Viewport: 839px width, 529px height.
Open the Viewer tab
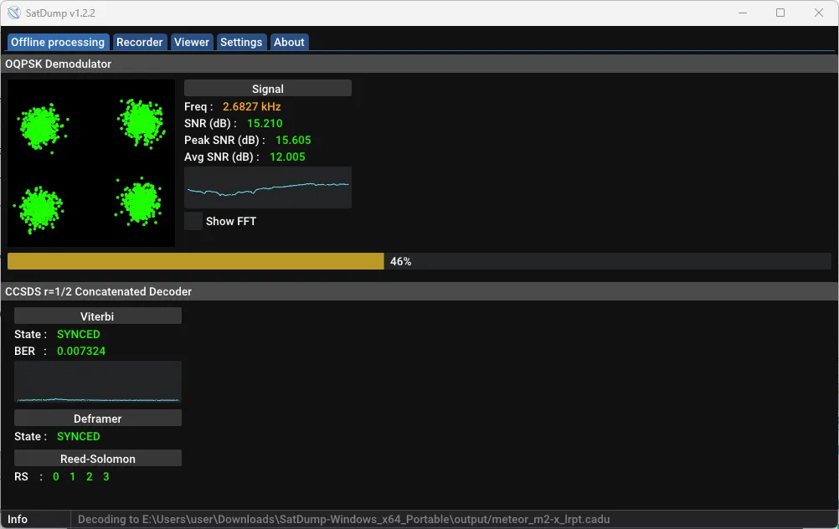click(192, 42)
